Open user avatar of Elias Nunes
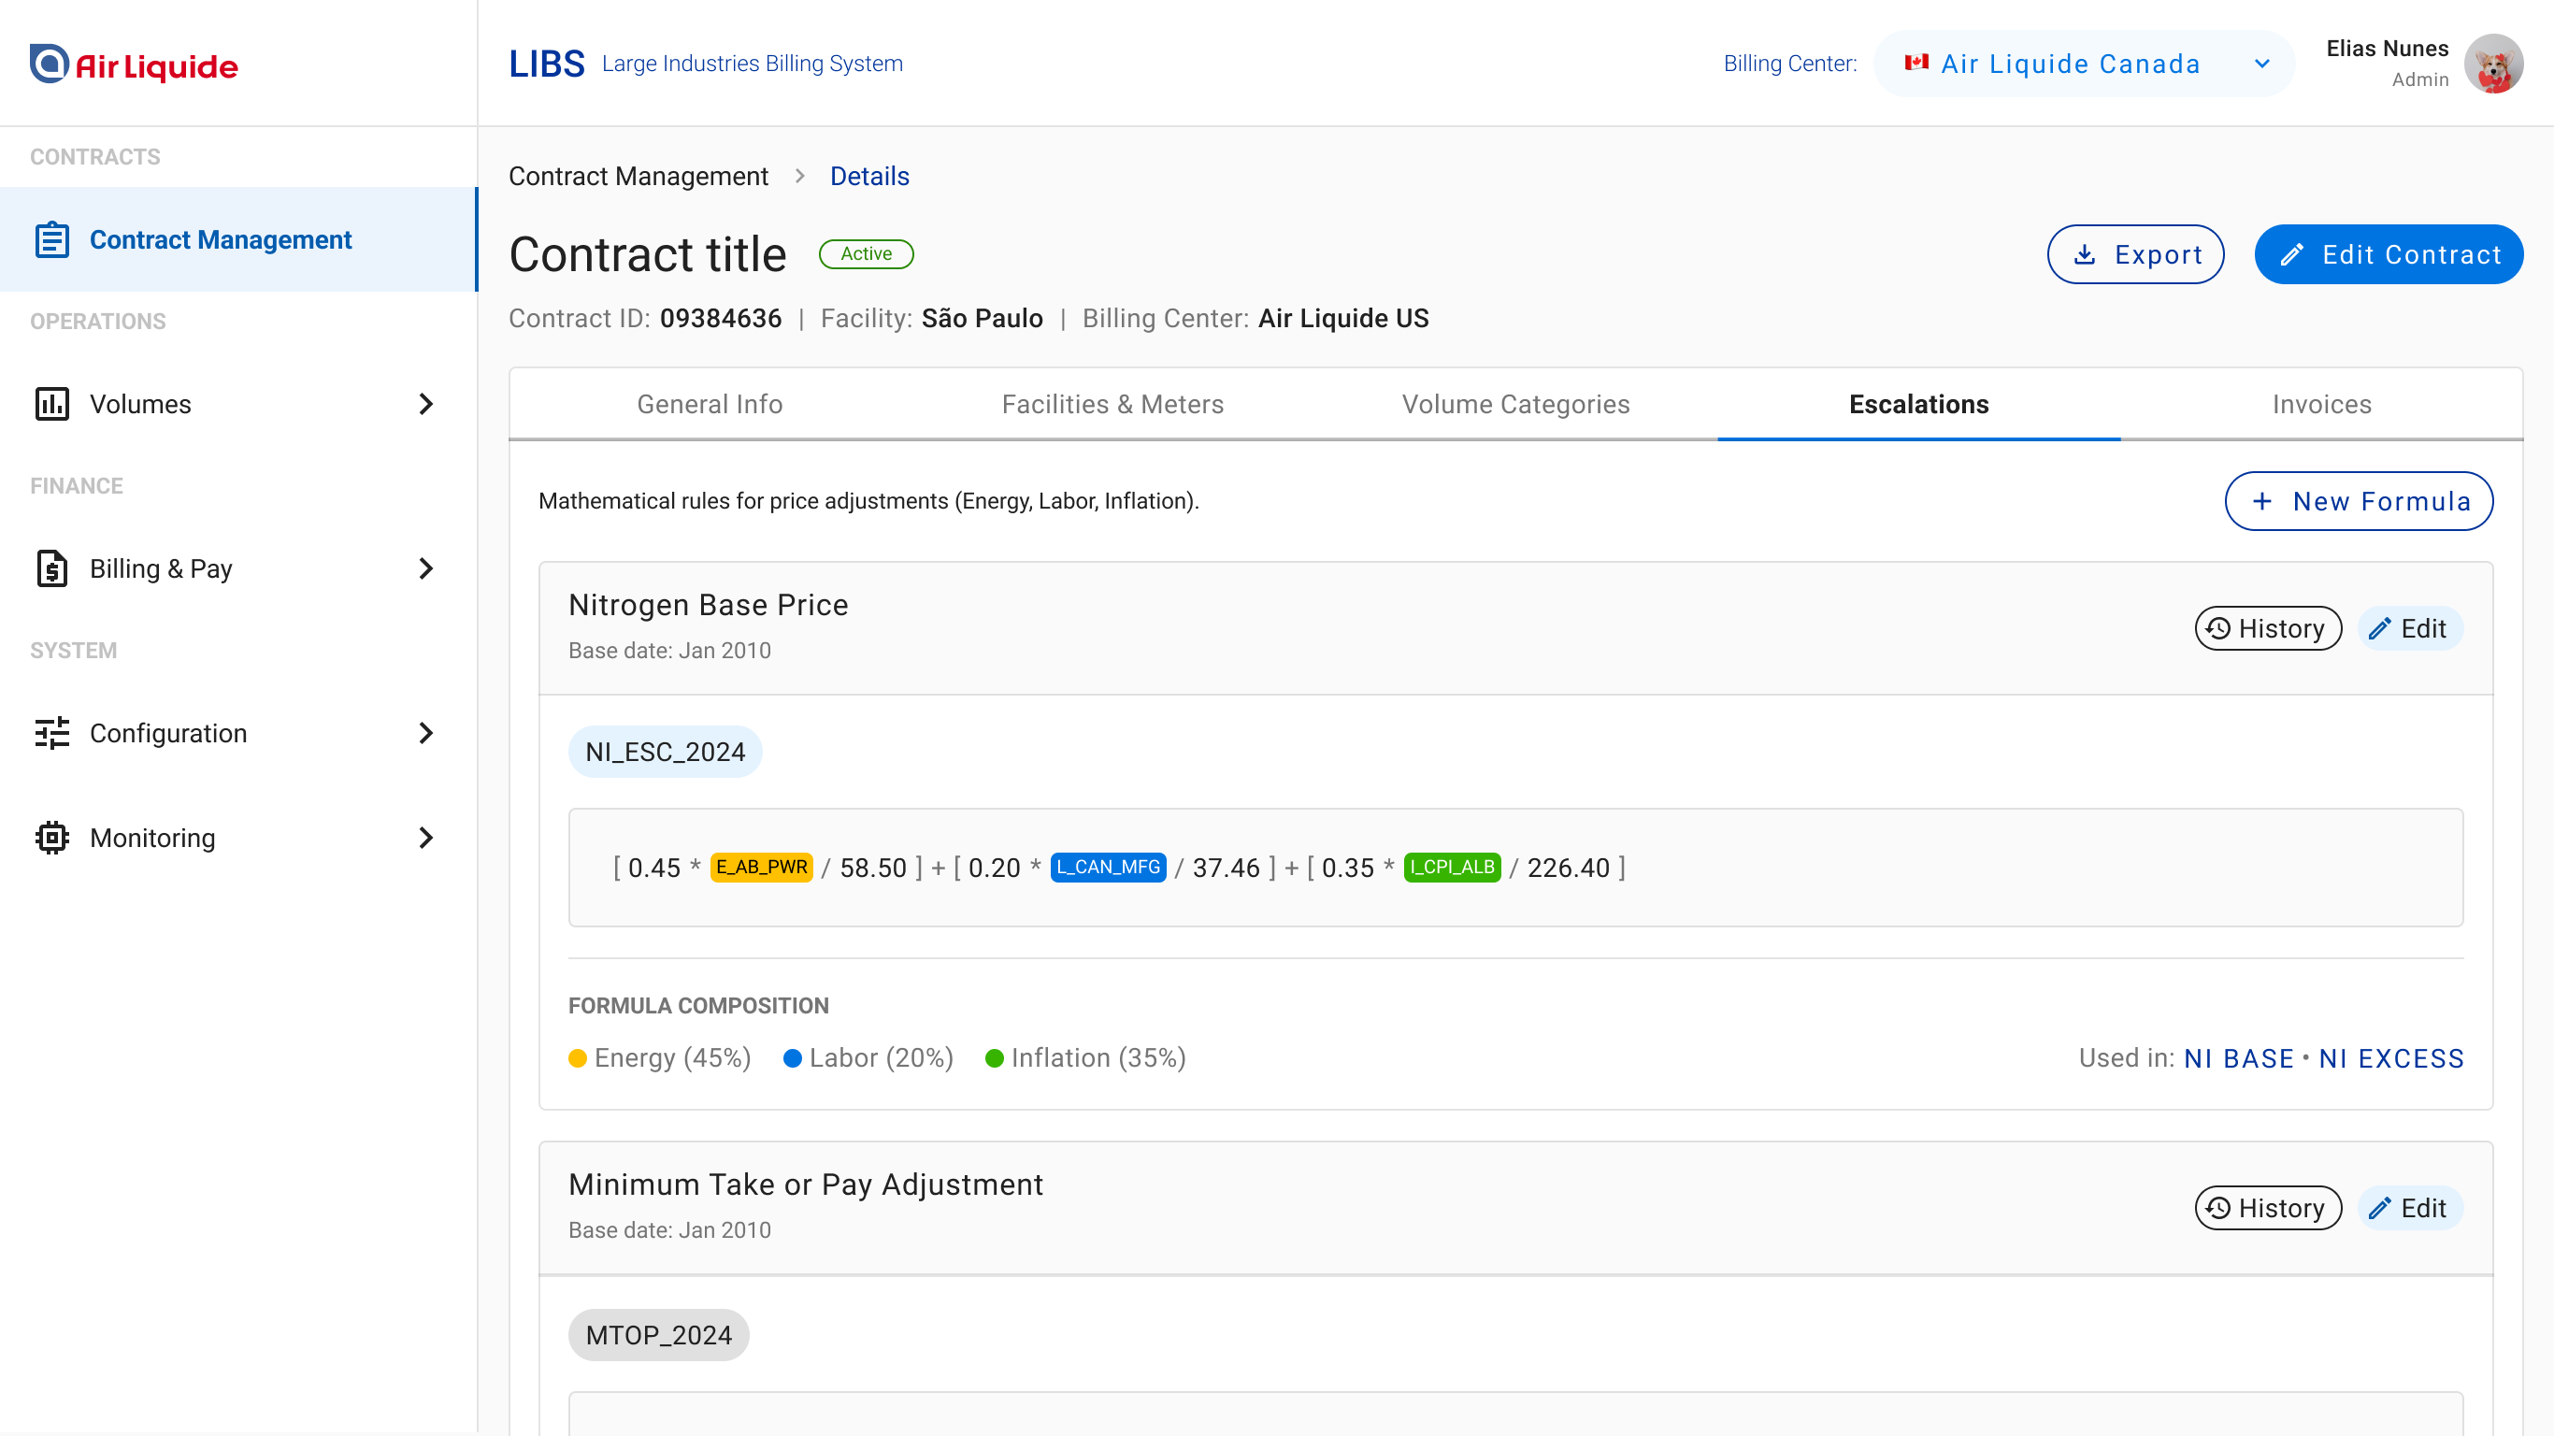The image size is (2554, 1436). 2492,65
